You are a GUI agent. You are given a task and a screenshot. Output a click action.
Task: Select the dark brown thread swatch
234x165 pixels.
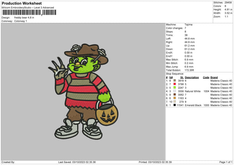tap(175, 95)
